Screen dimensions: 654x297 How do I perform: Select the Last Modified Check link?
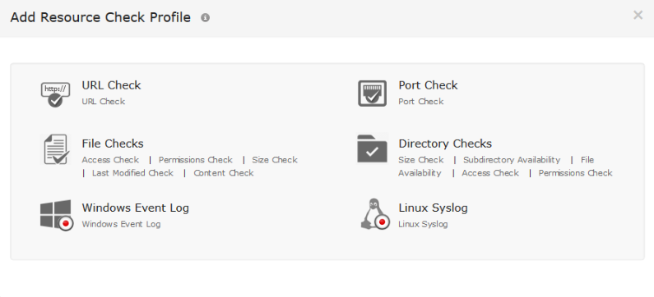coord(132,173)
